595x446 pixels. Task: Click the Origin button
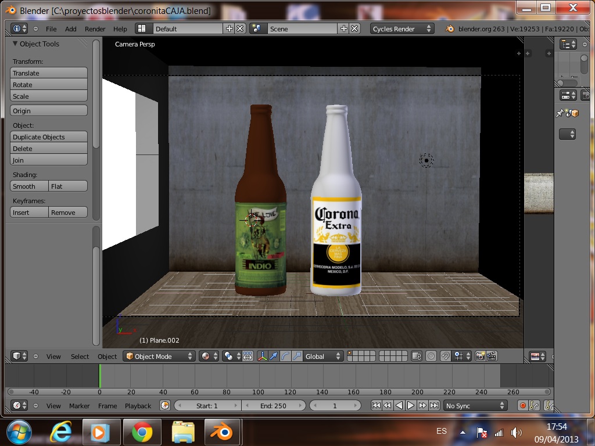pos(49,111)
